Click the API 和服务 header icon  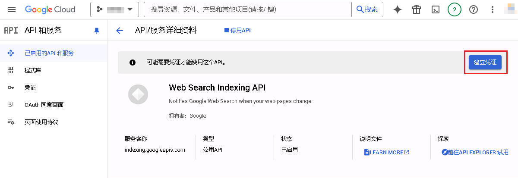click(x=11, y=31)
